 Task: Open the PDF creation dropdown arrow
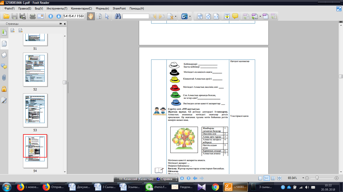click(x=260, y=16)
